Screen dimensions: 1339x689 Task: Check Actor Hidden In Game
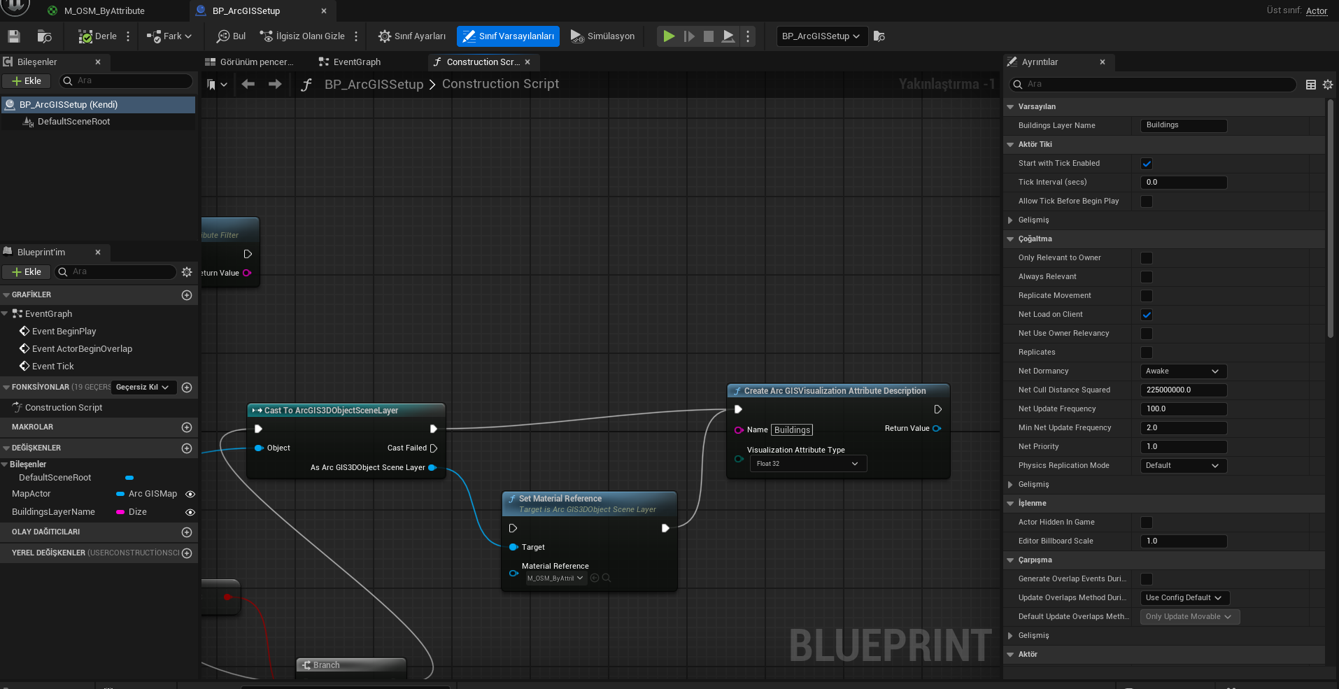point(1147,523)
